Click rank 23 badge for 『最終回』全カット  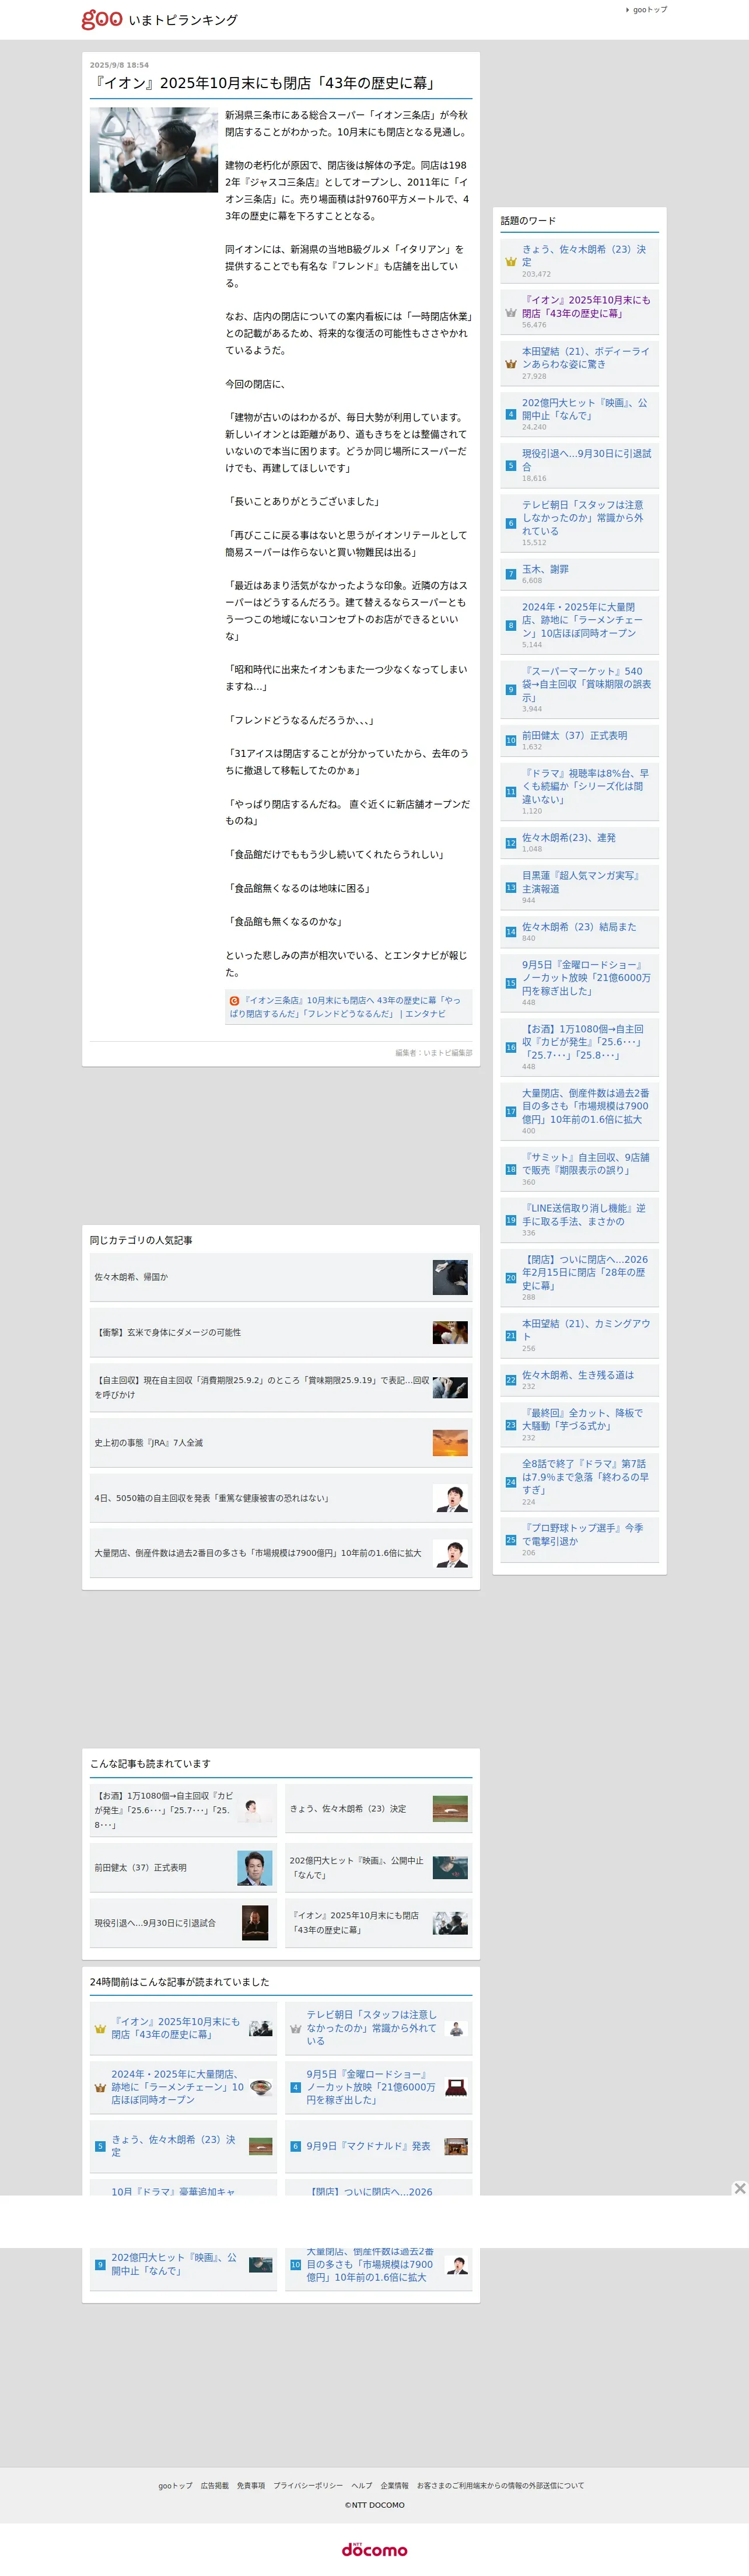click(x=511, y=1425)
